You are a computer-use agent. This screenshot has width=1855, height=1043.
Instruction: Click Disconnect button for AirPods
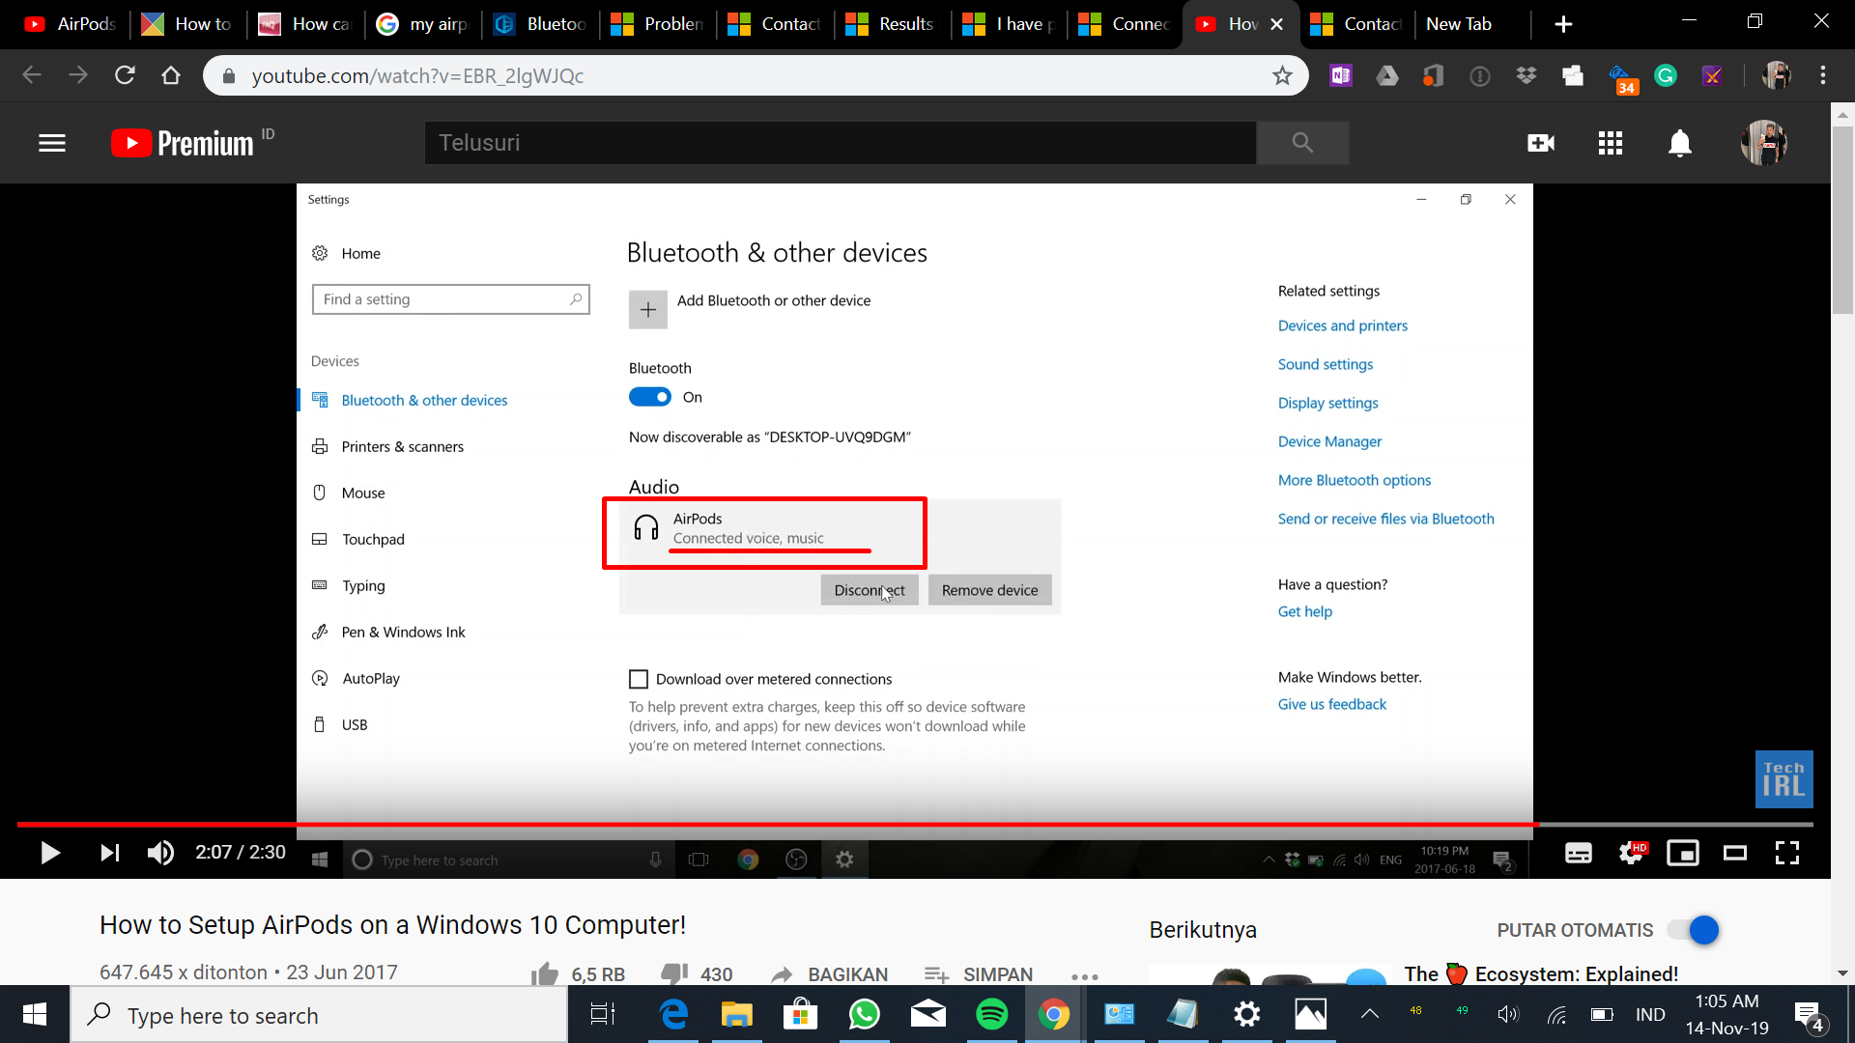point(869,590)
